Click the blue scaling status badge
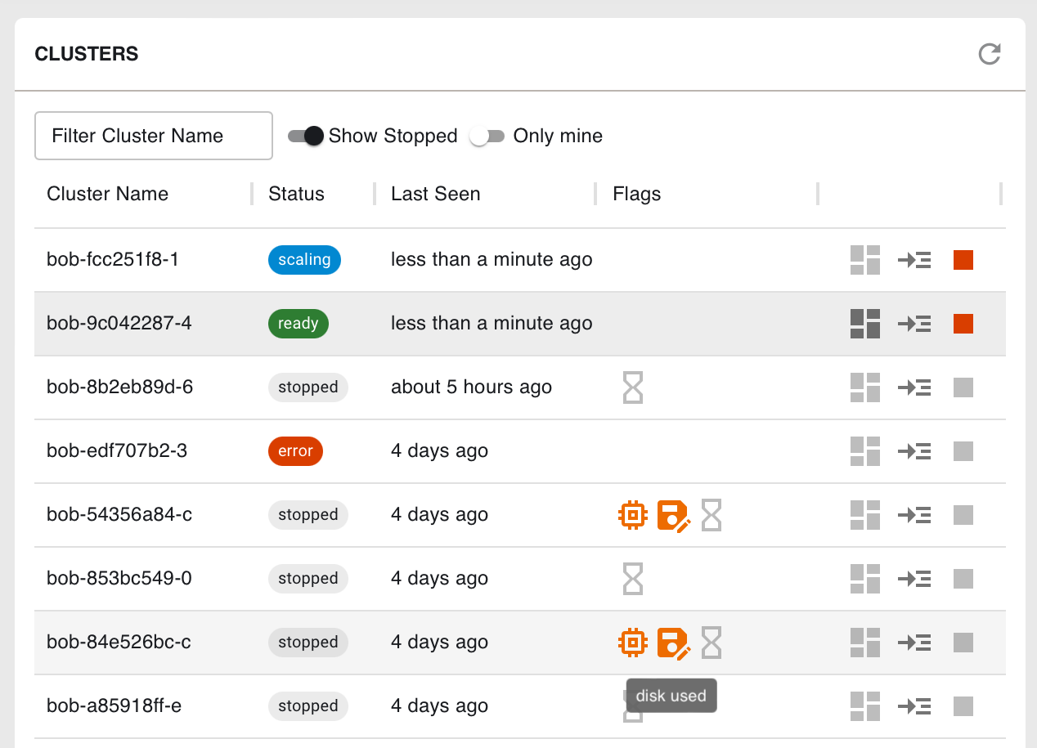 304,260
